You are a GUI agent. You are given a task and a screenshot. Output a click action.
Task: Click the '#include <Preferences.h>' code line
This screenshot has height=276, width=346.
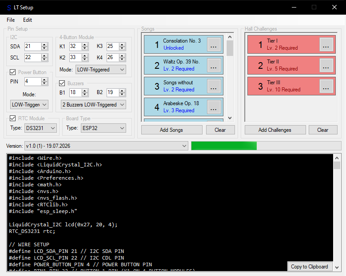[x=46, y=178]
